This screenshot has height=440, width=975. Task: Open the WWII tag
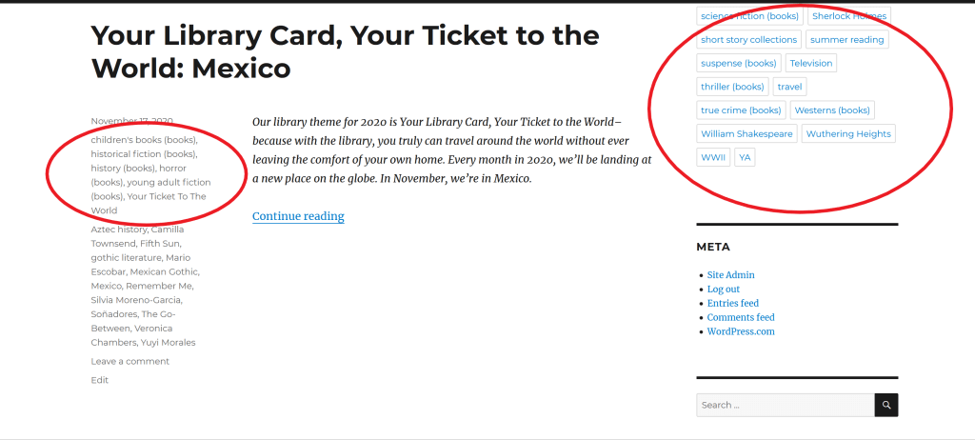click(713, 157)
